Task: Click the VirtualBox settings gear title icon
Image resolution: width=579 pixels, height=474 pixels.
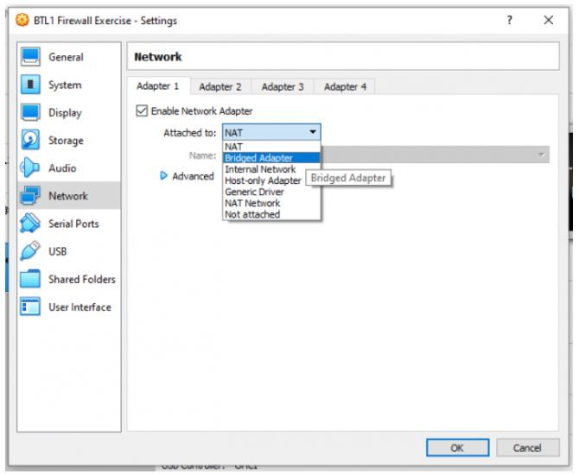Action: click(22, 20)
